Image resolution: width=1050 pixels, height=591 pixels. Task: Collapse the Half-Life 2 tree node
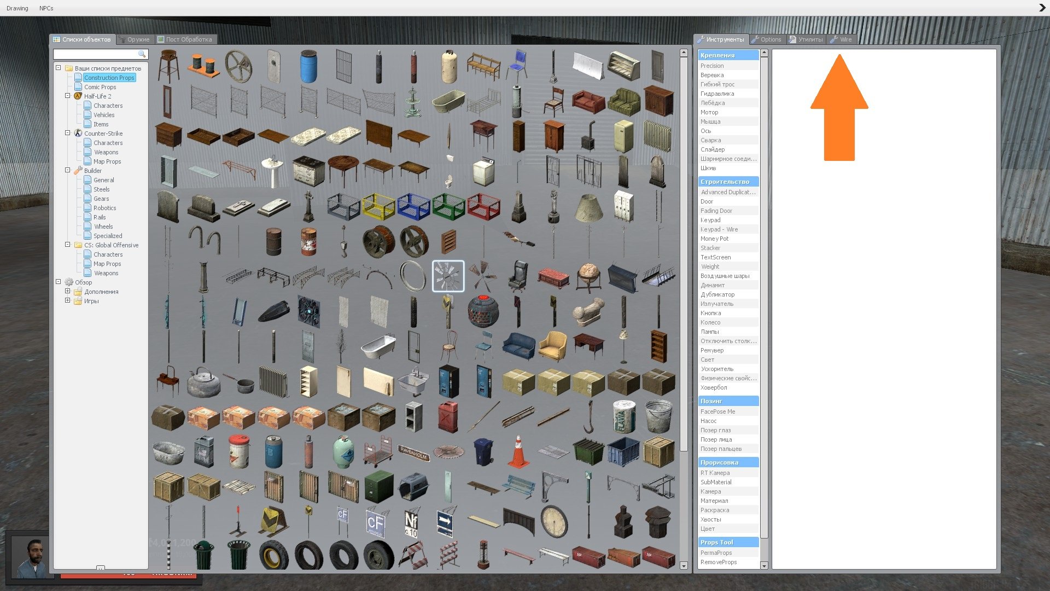pyautogui.click(x=68, y=96)
